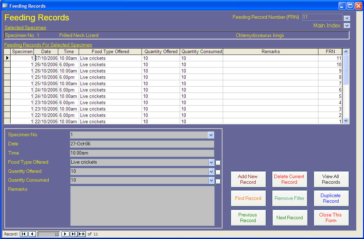Expand the Specimen No. combo box
The image size is (364, 239).
[x=211, y=135]
